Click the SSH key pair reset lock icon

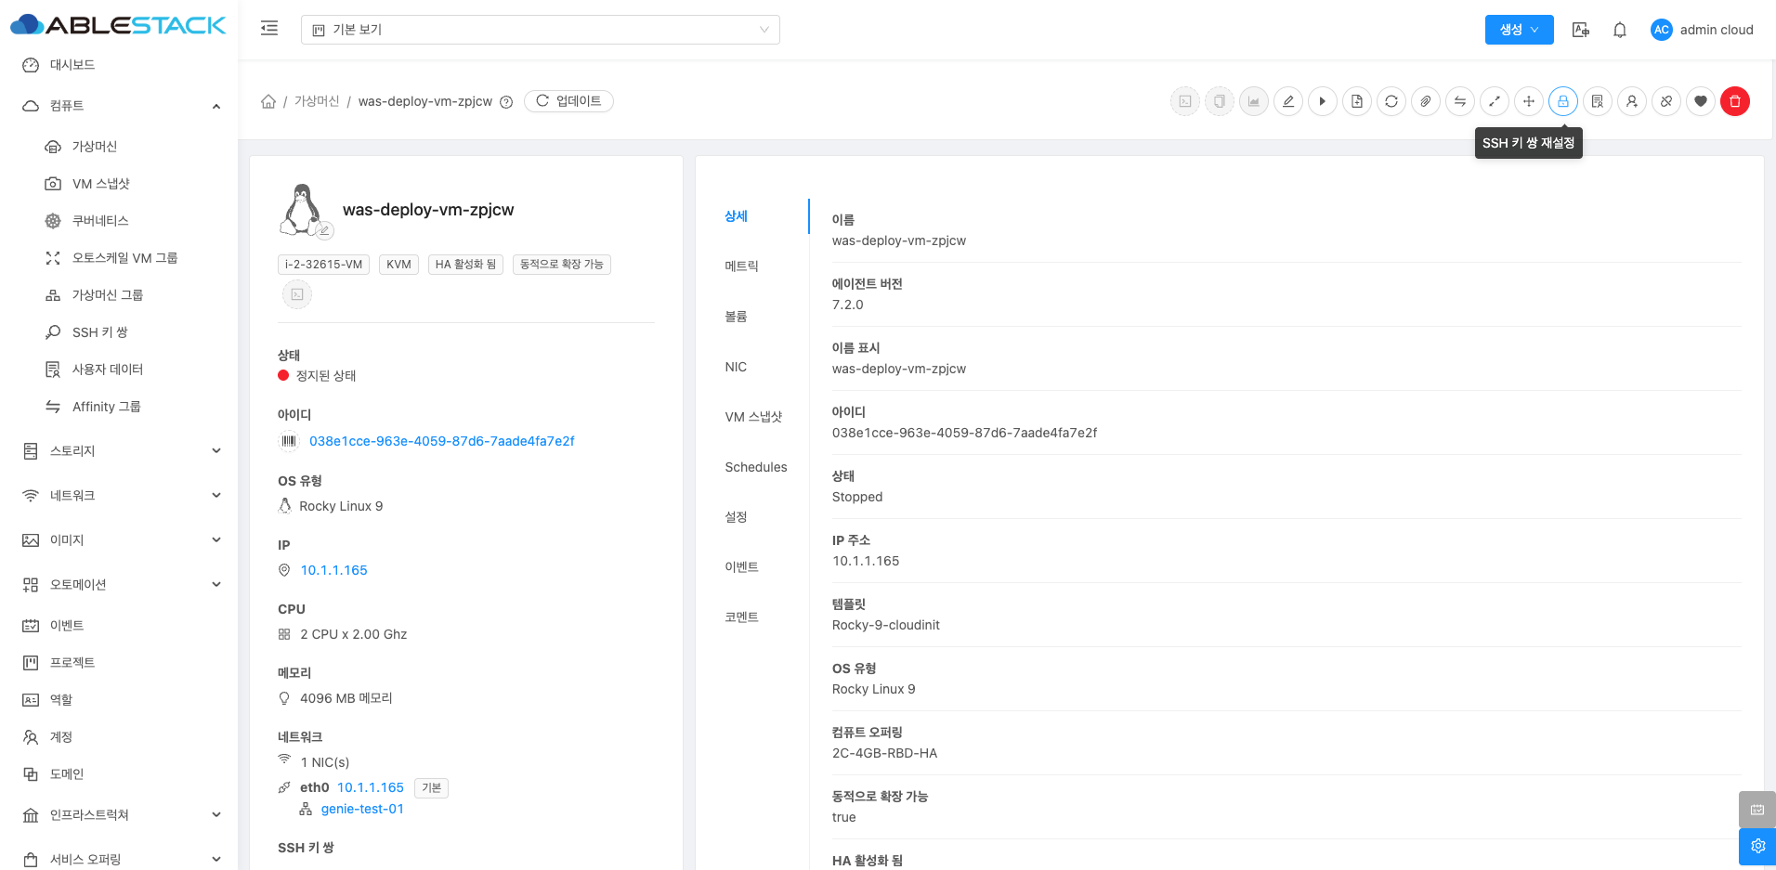pos(1562,101)
